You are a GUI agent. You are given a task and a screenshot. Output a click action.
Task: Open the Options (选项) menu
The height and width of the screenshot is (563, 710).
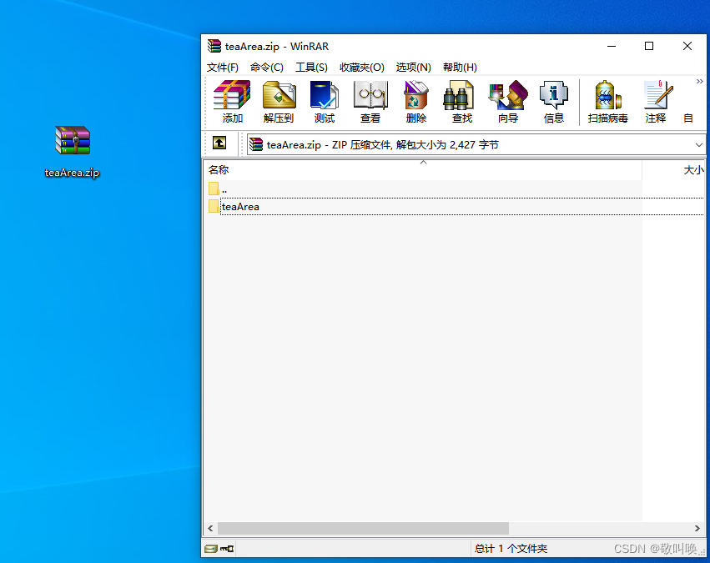(414, 68)
